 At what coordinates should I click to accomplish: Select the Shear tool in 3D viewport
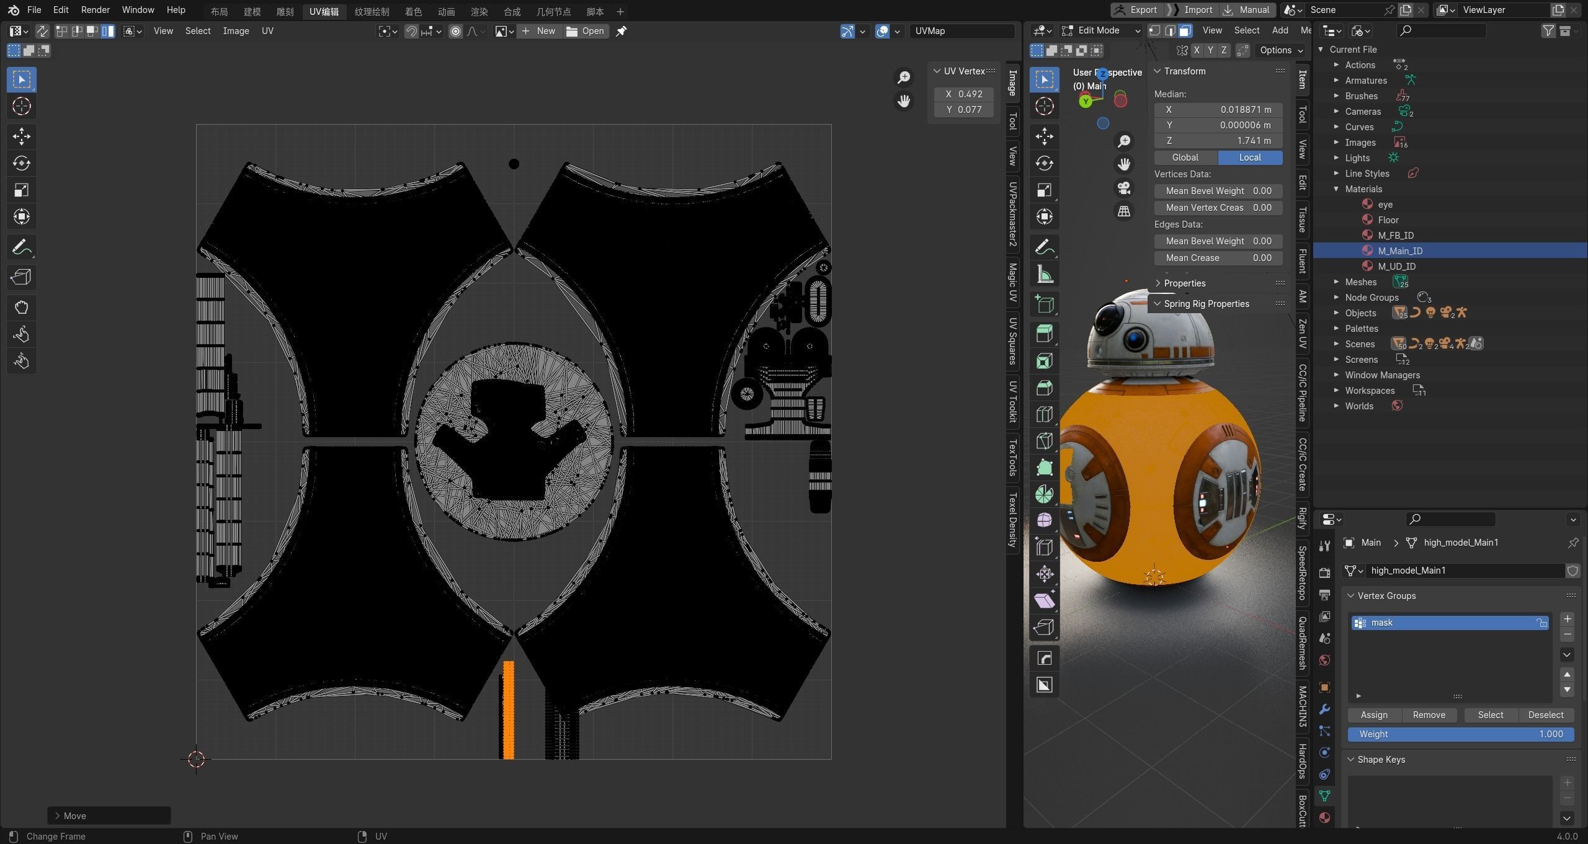pos(1045,601)
